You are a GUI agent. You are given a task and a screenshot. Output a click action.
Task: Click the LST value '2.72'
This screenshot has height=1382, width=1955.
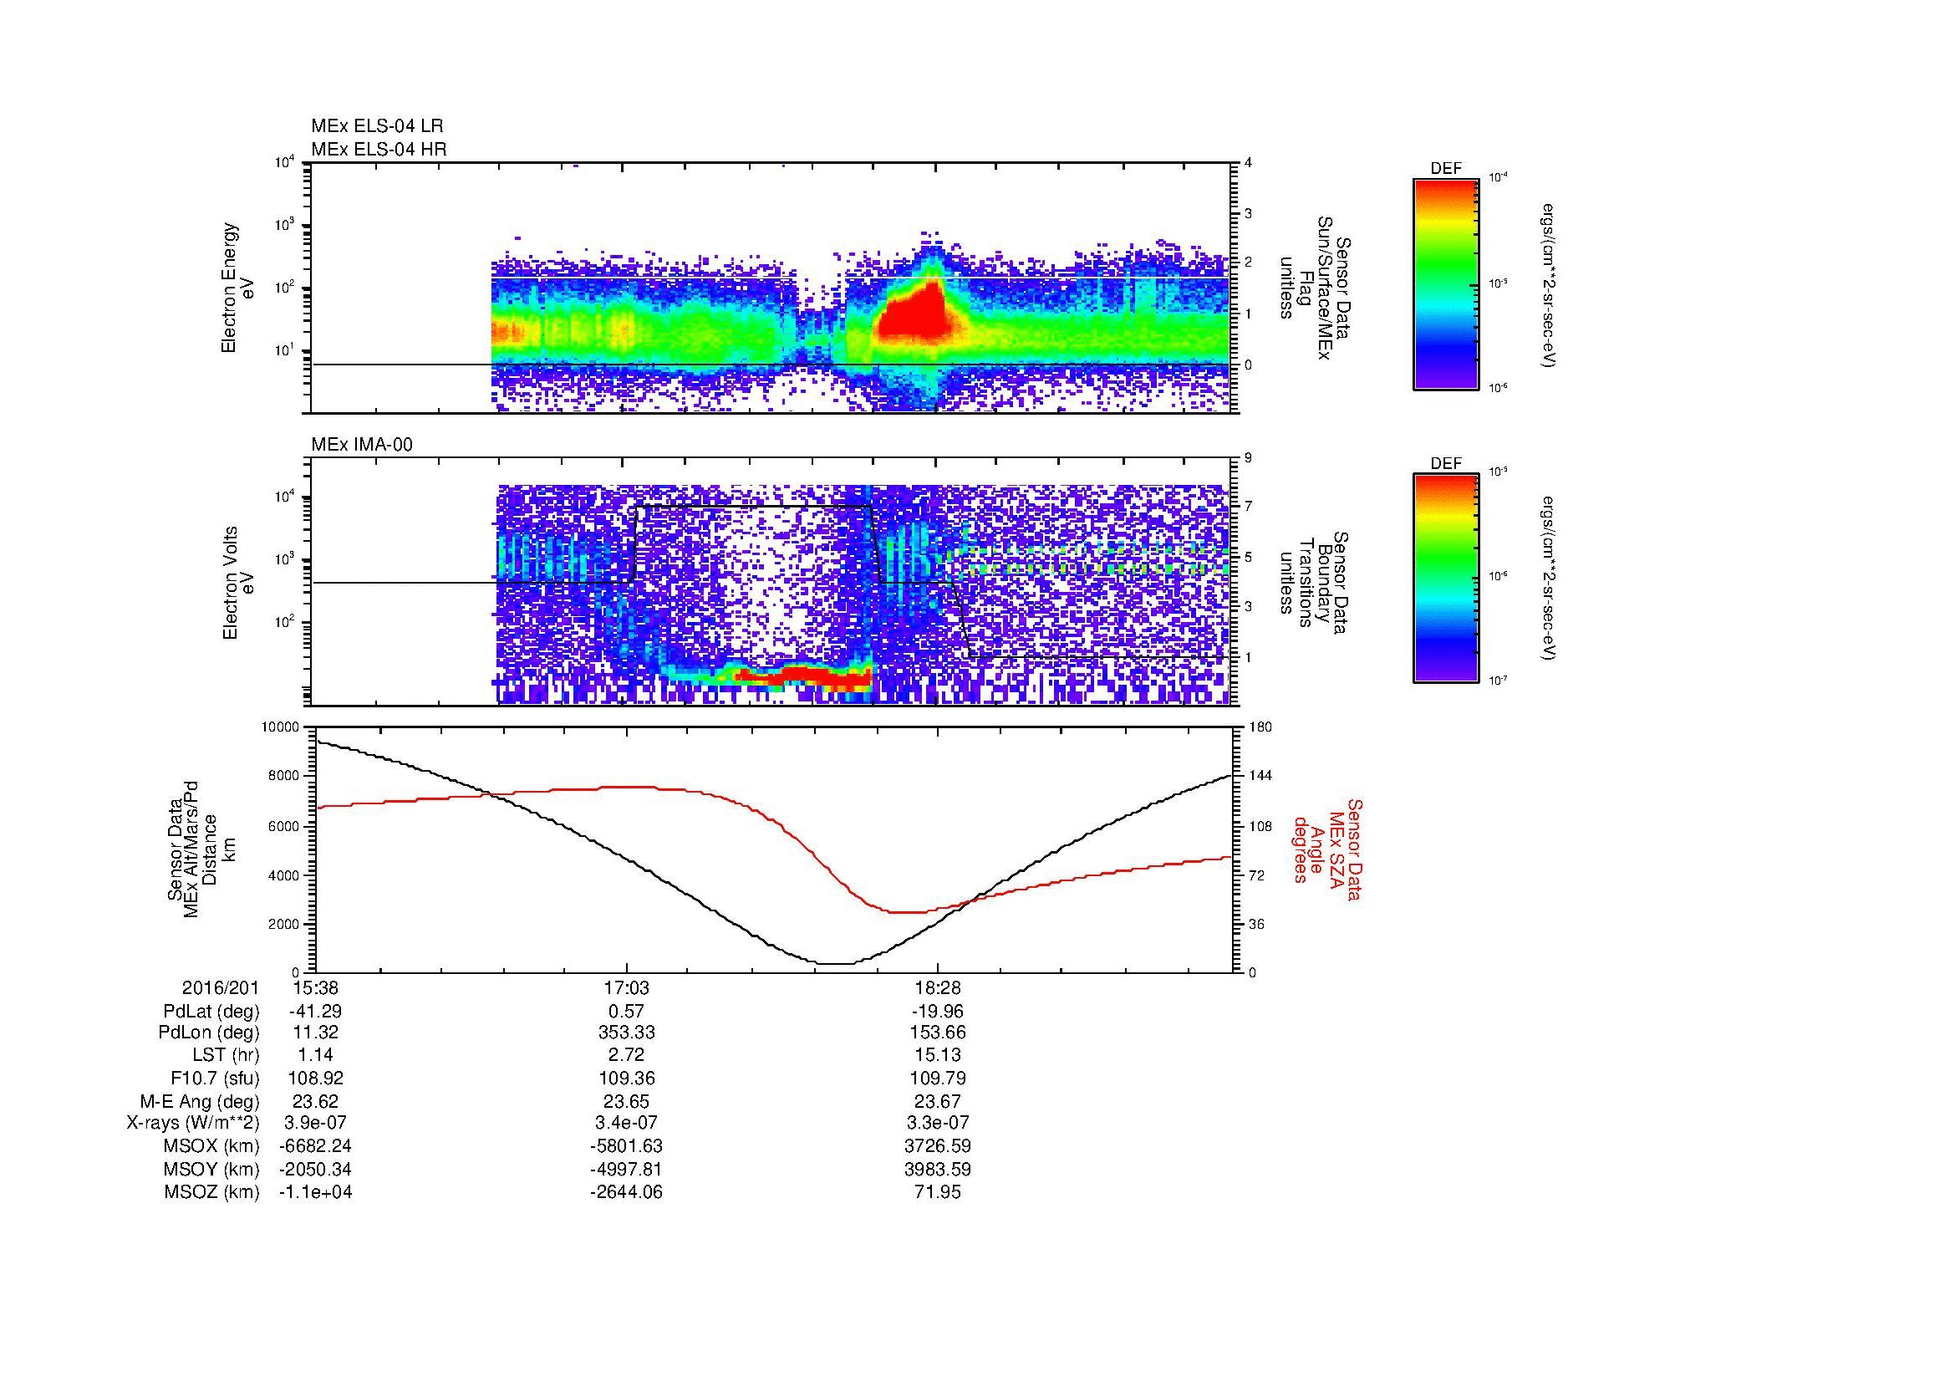click(626, 1056)
